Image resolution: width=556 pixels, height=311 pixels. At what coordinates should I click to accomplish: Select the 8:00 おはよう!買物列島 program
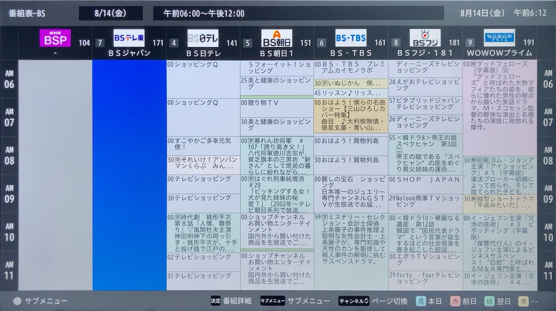[x=351, y=146]
